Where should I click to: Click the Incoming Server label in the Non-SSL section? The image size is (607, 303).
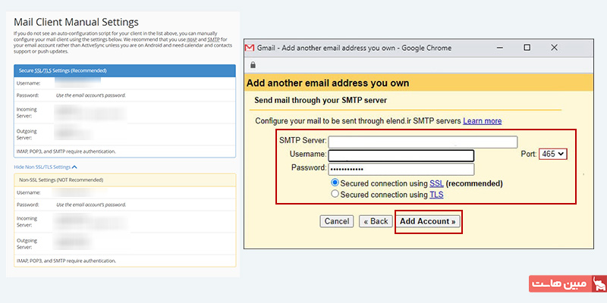tap(27, 221)
